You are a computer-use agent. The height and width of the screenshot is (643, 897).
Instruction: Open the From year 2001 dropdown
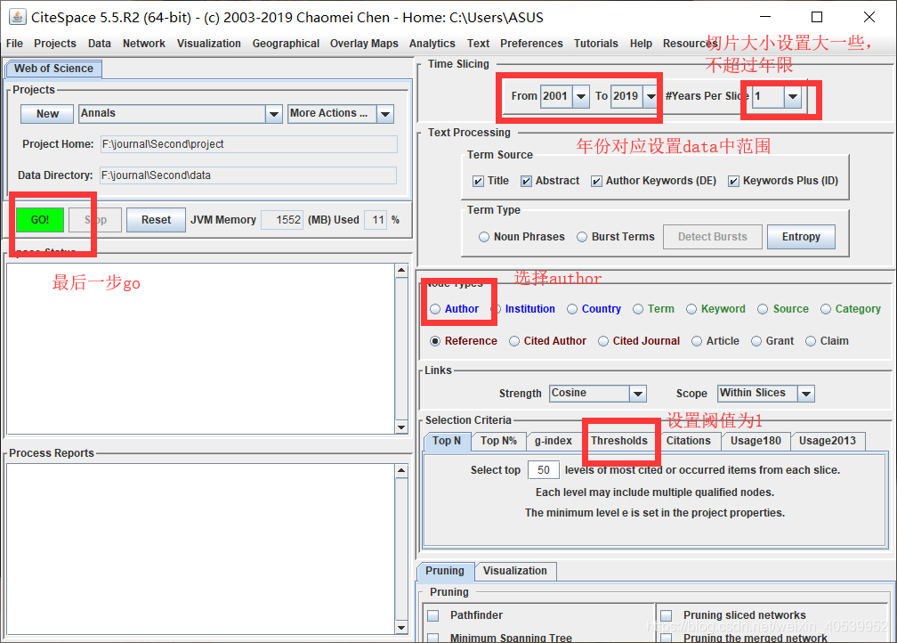coord(581,96)
